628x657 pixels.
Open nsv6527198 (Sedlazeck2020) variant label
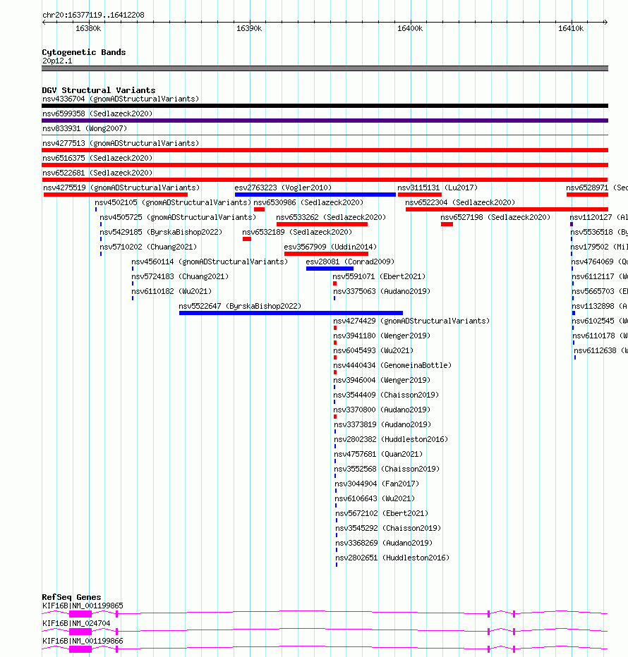[x=495, y=217]
